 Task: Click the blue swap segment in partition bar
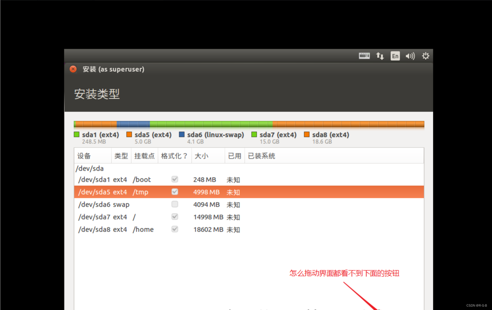(133, 124)
